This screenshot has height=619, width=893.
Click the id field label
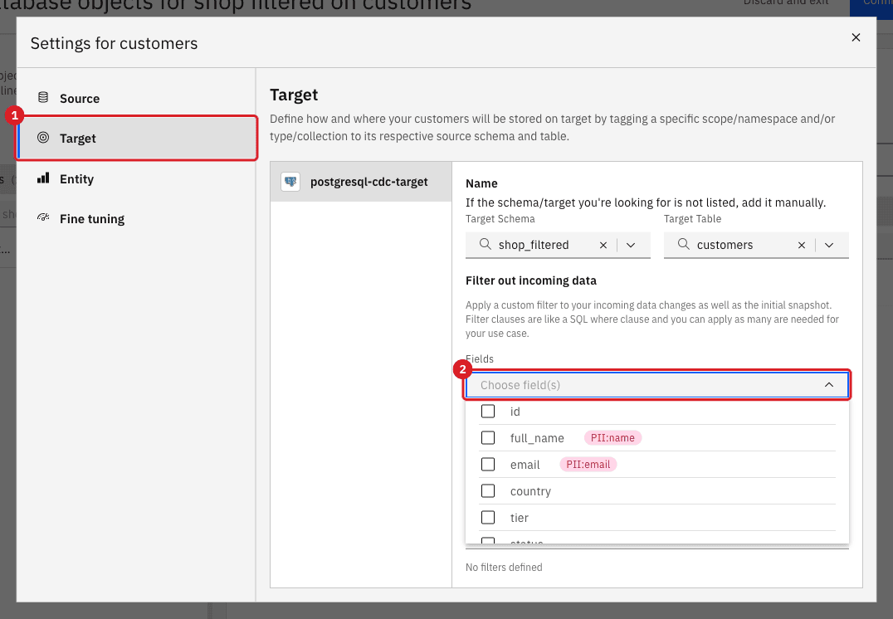tap(515, 412)
